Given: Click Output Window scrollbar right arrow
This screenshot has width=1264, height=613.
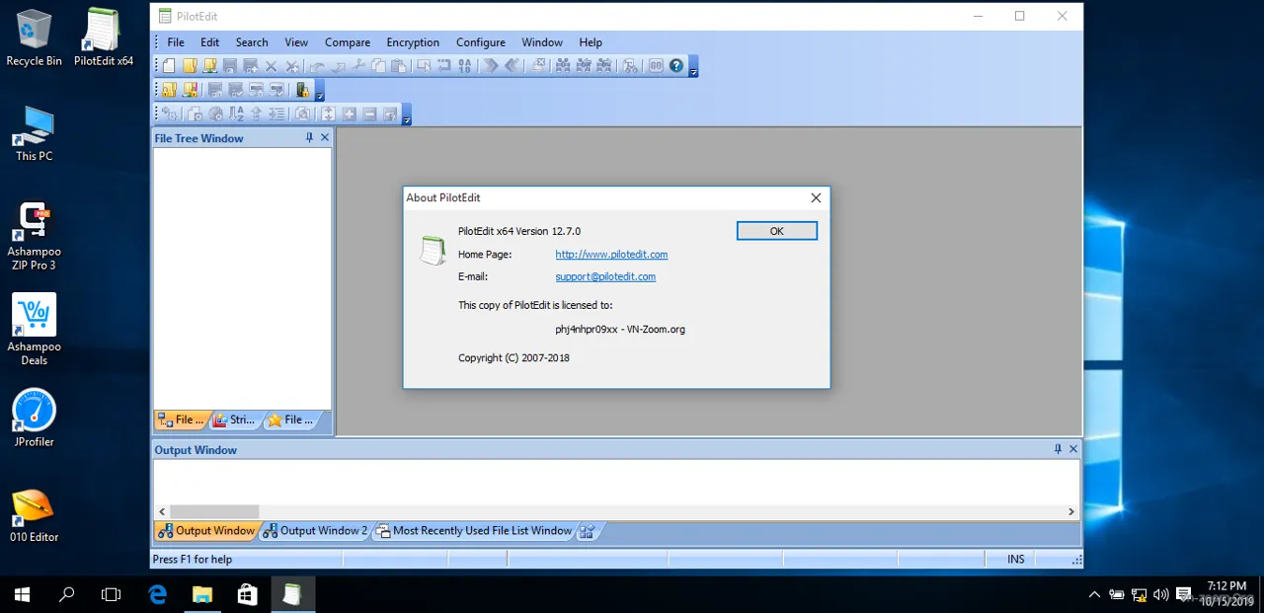Looking at the screenshot, I should [x=1071, y=512].
